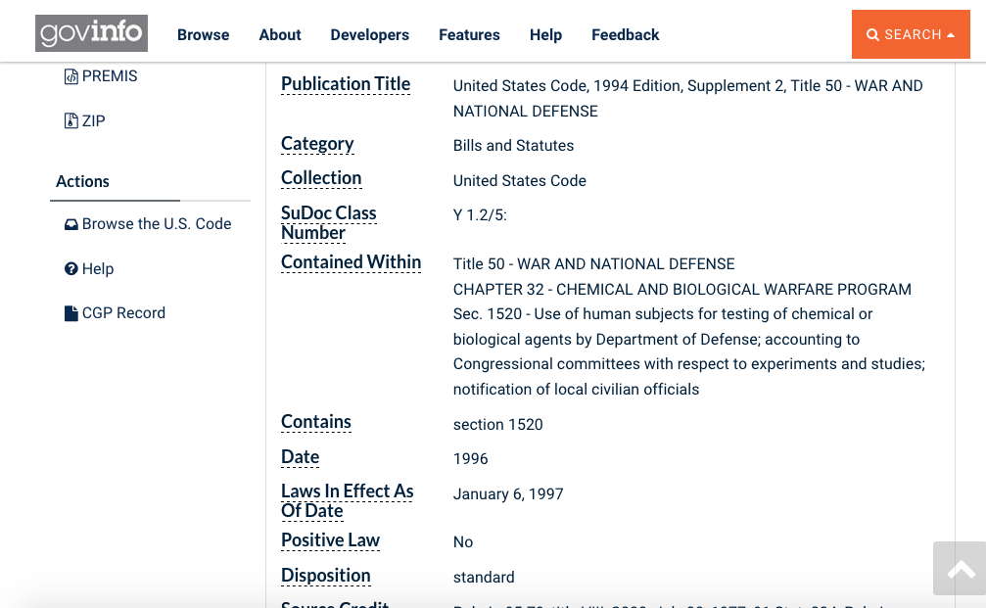Viewport: 986px width, 608px height.
Task: Click the SuDoc Class Number label
Action: point(328,222)
